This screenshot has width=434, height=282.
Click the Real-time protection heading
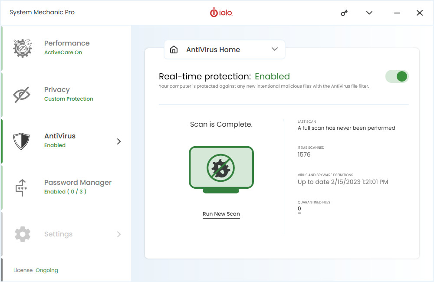(205, 76)
